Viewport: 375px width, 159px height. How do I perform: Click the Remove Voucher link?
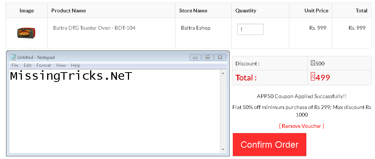(x=301, y=126)
